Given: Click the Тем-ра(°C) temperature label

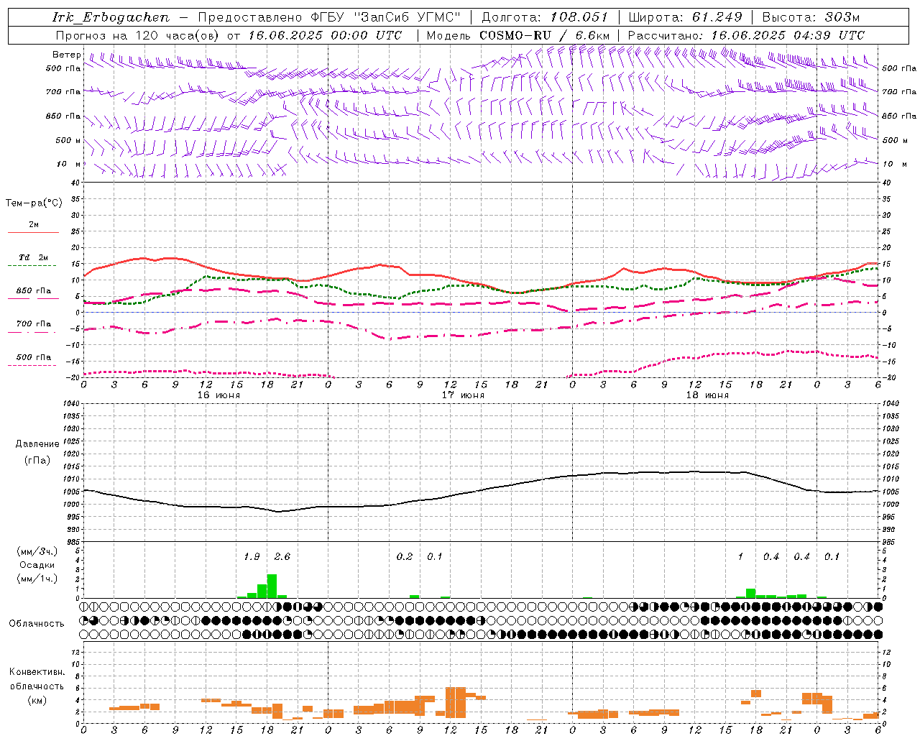Looking at the screenshot, I should (x=34, y=203).
